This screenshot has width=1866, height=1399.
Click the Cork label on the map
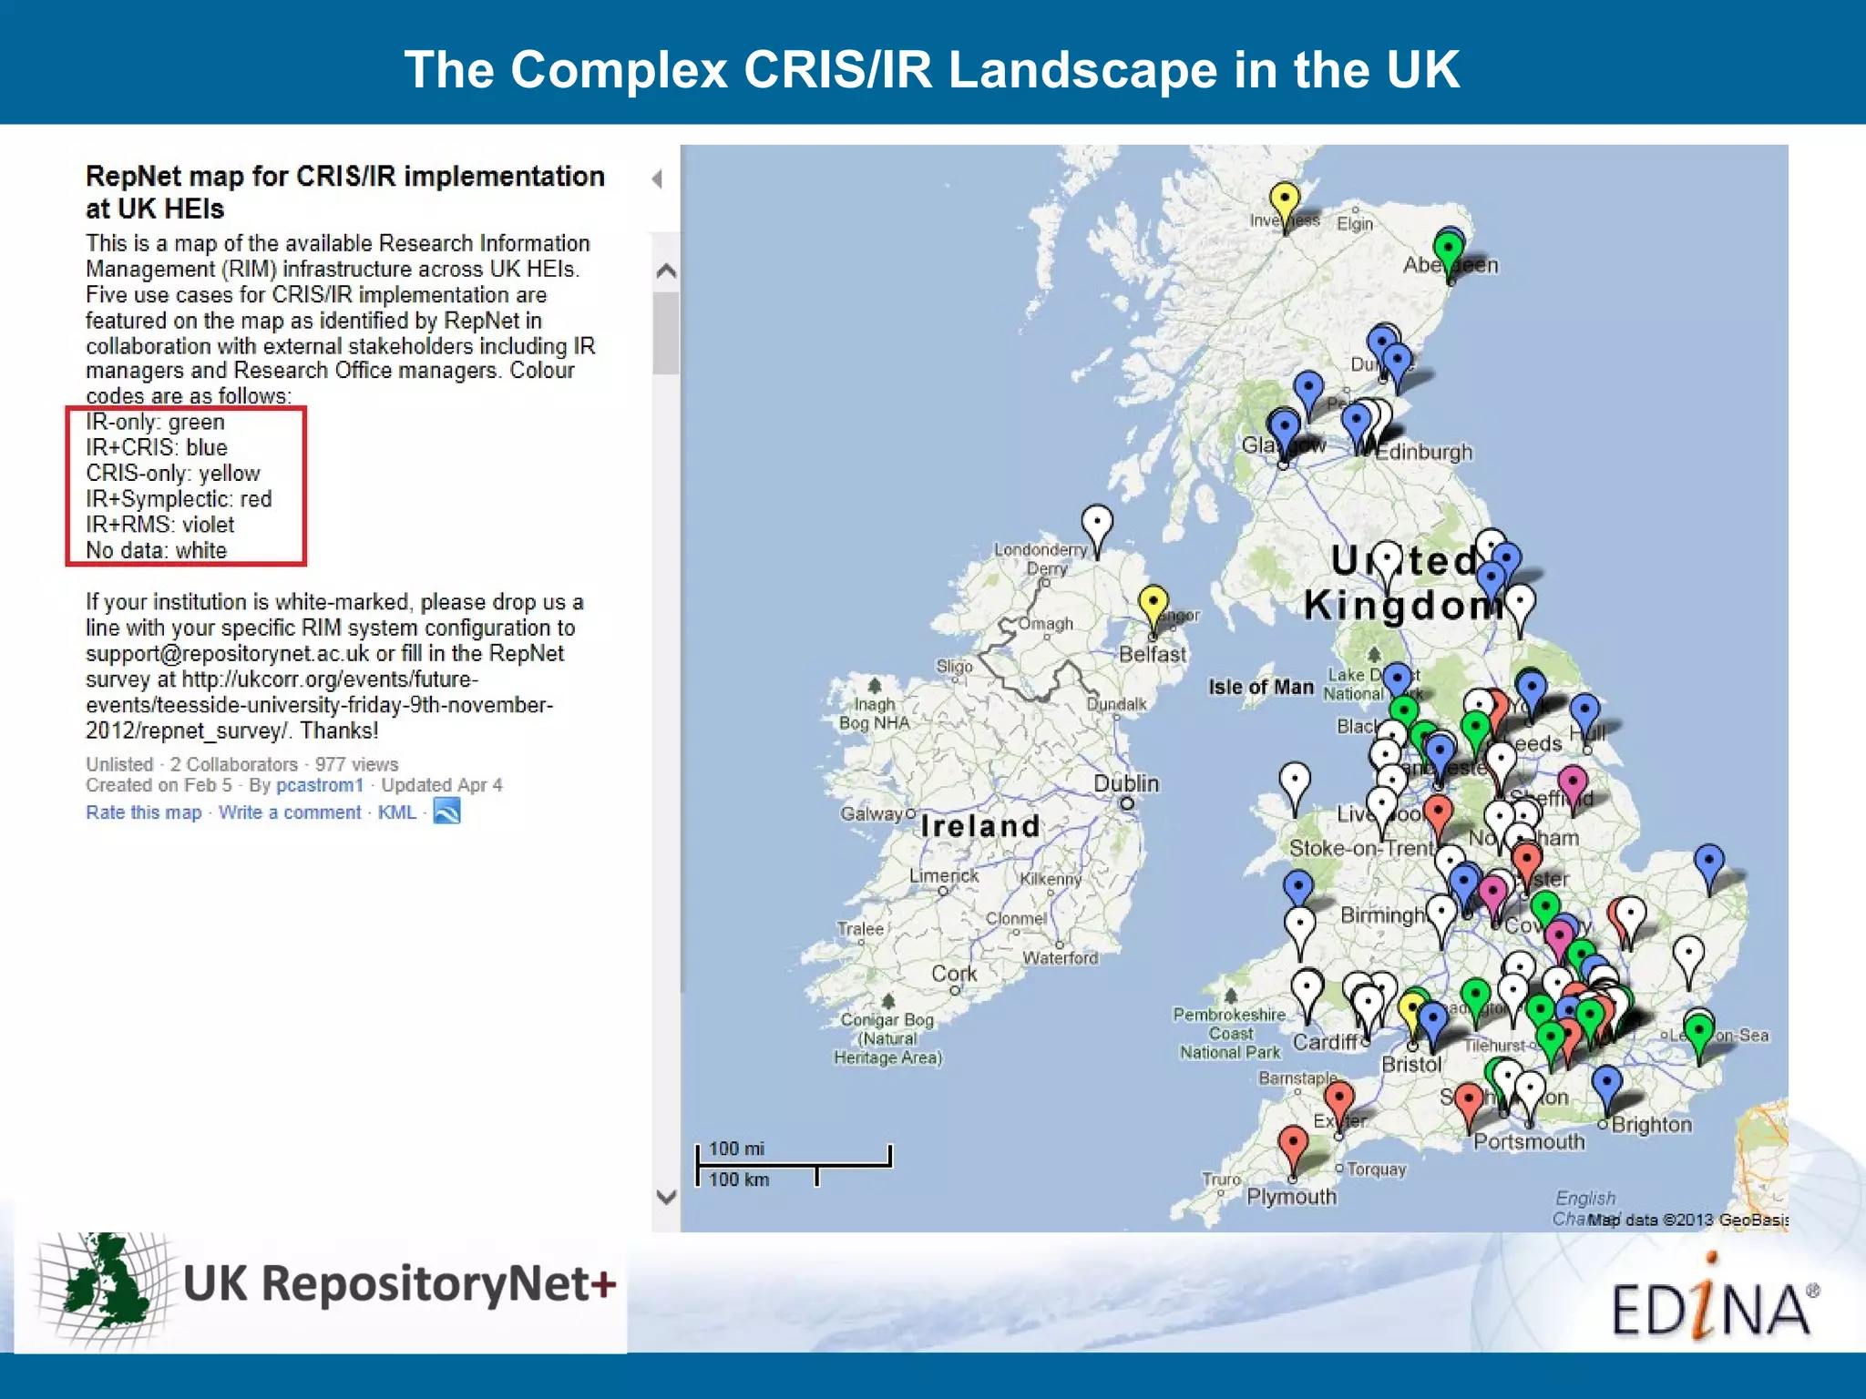point(954,974)
